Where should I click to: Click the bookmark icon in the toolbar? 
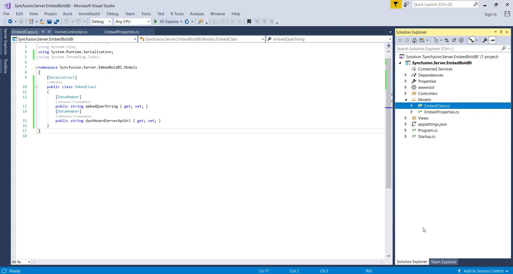249,22
